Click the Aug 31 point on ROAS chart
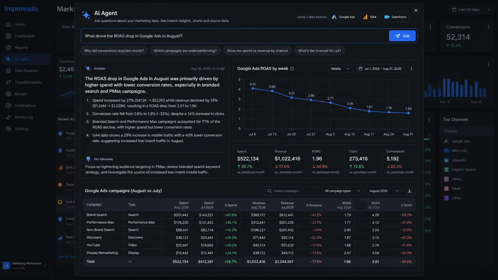Image resolution: width=498 pixels, height=280 pixels. coord(408,113)
